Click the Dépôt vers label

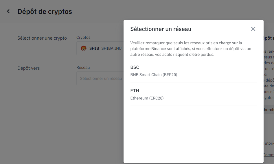pos(28,68)
